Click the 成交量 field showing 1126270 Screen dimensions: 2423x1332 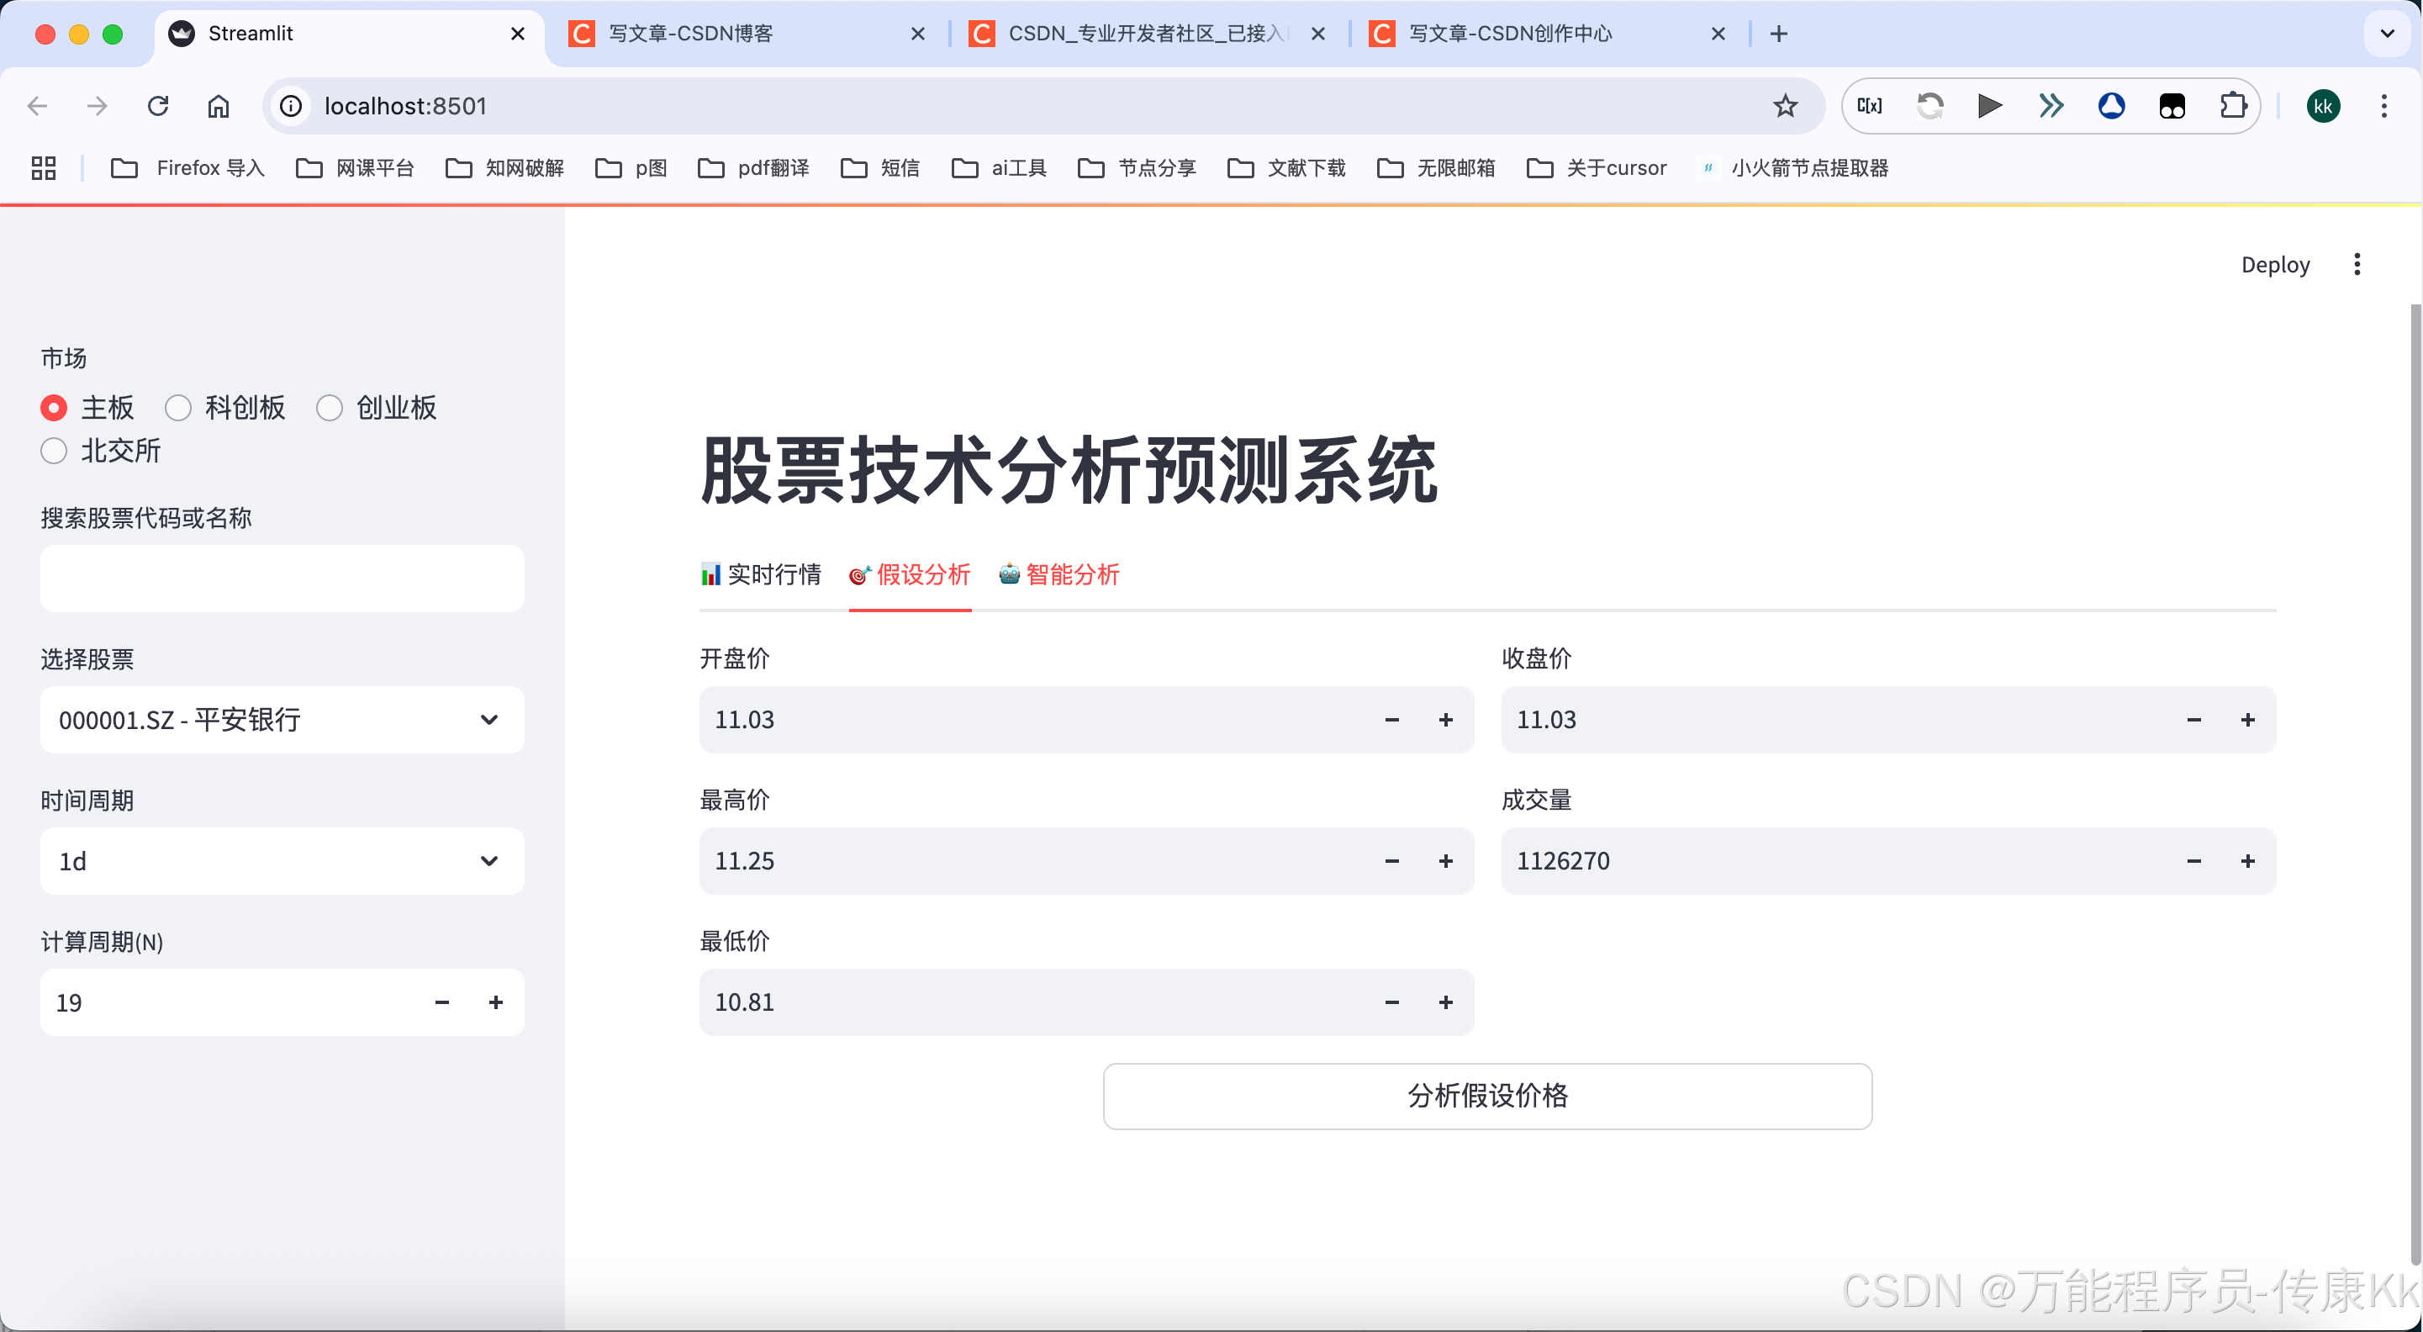point(1834,861)
